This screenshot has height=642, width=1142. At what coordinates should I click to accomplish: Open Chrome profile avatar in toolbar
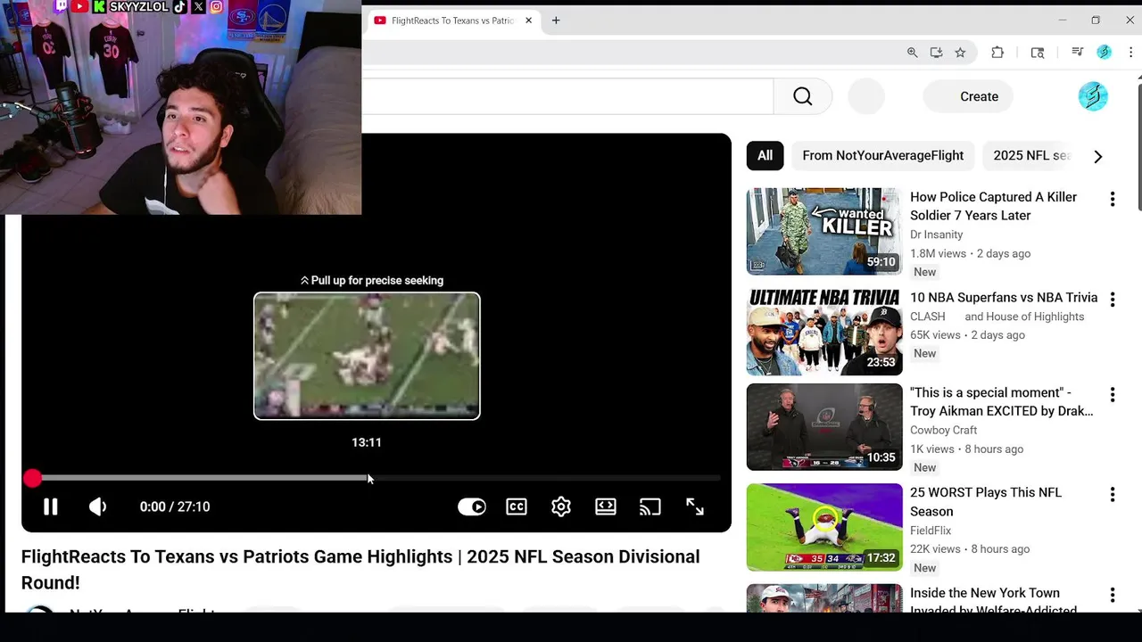[x=1105, y=53]
